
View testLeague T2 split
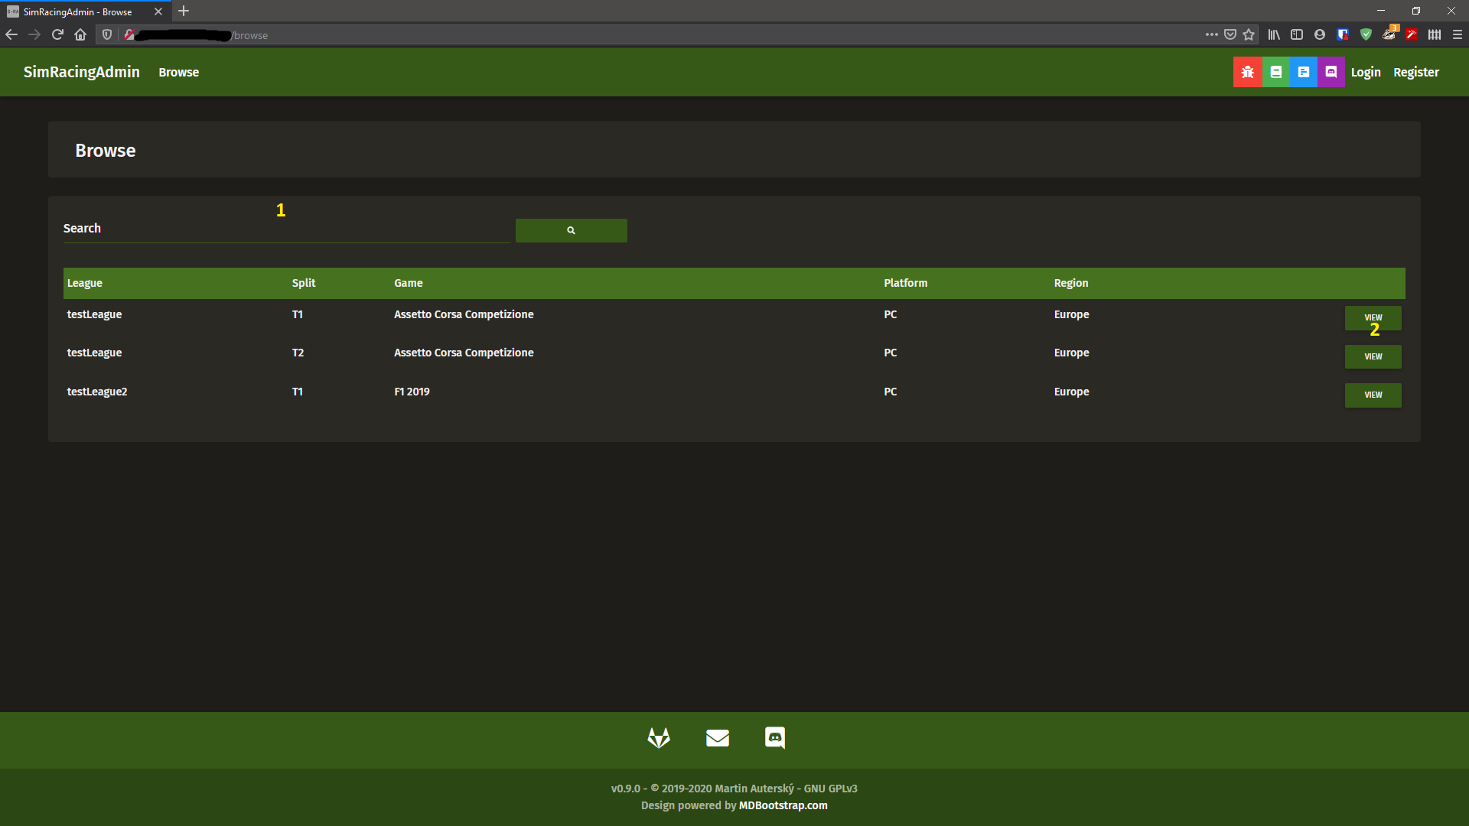tap(1373, 356)
